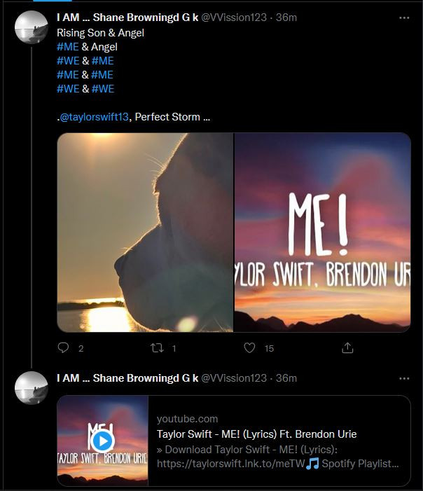This screenshot has width=423, height=491.
Task: Like the tweet with 15 likes
Action: (x=249, y=348)
